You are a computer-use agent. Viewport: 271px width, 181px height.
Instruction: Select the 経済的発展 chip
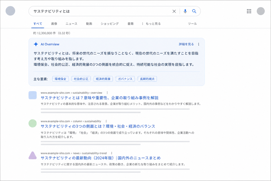pyautogui.click(x=103, y=79)
